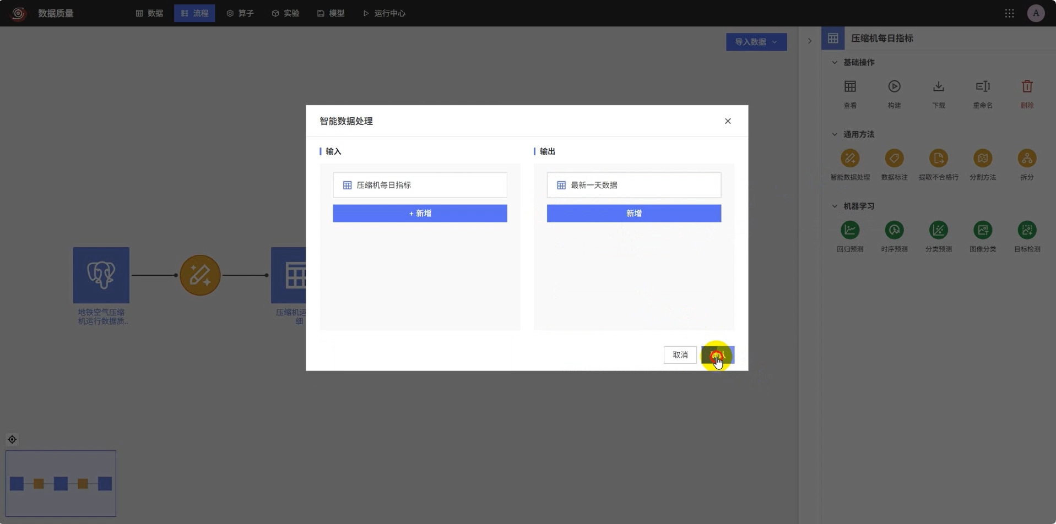Click the orange processing node on the canvas
Viewport: 1056px width, 524px height.
point(200,275)
